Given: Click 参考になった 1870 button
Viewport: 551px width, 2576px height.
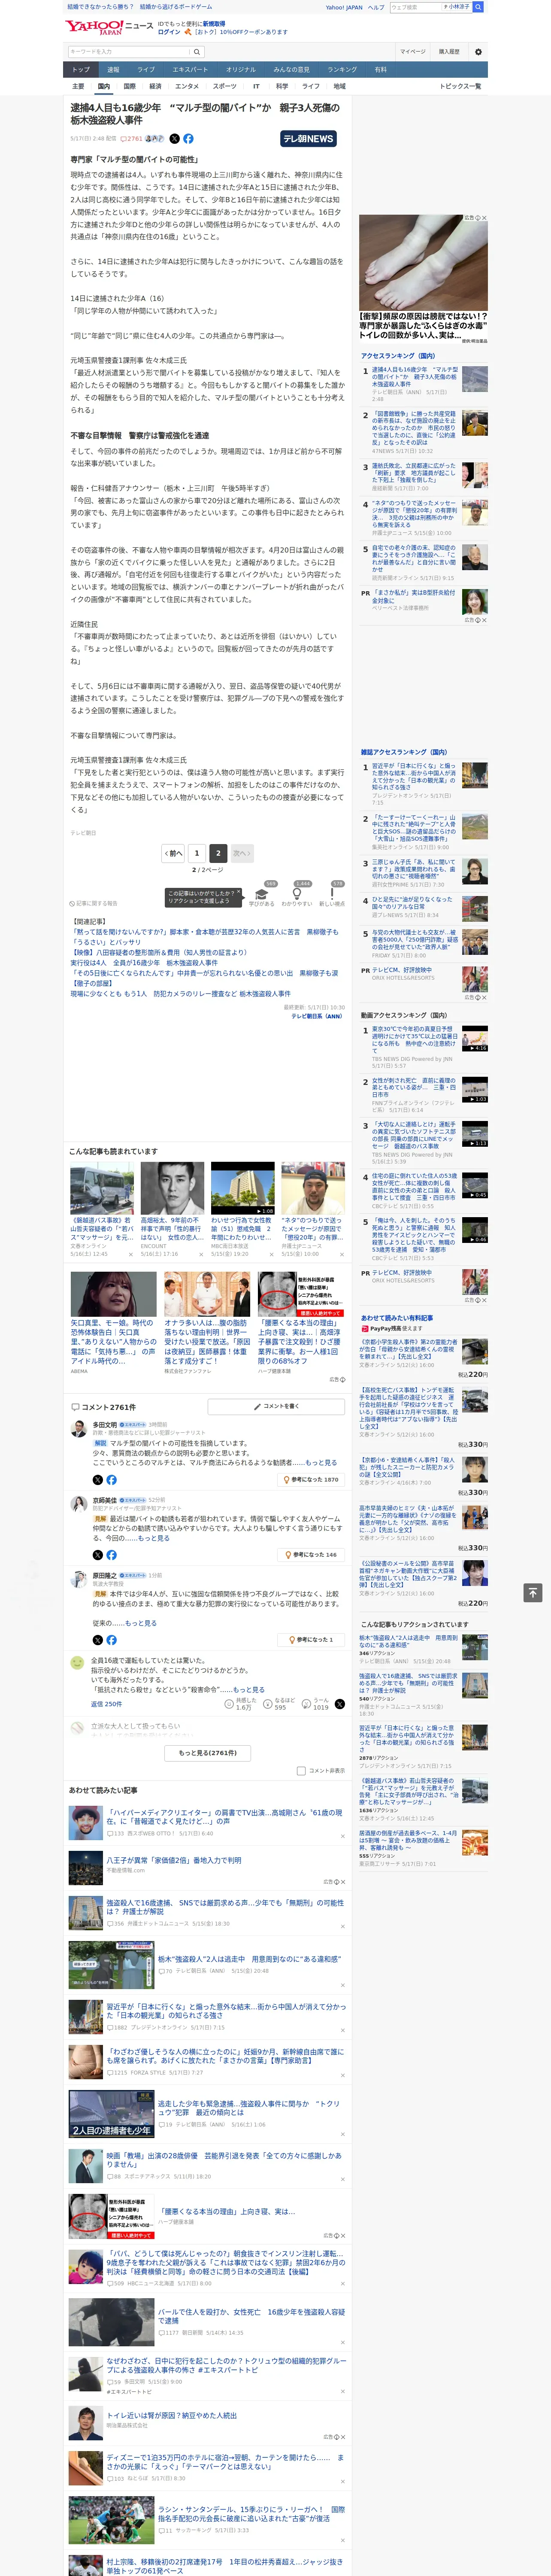Looking at the screenshot, I should pyautogui.click(x=312, y=1479).
